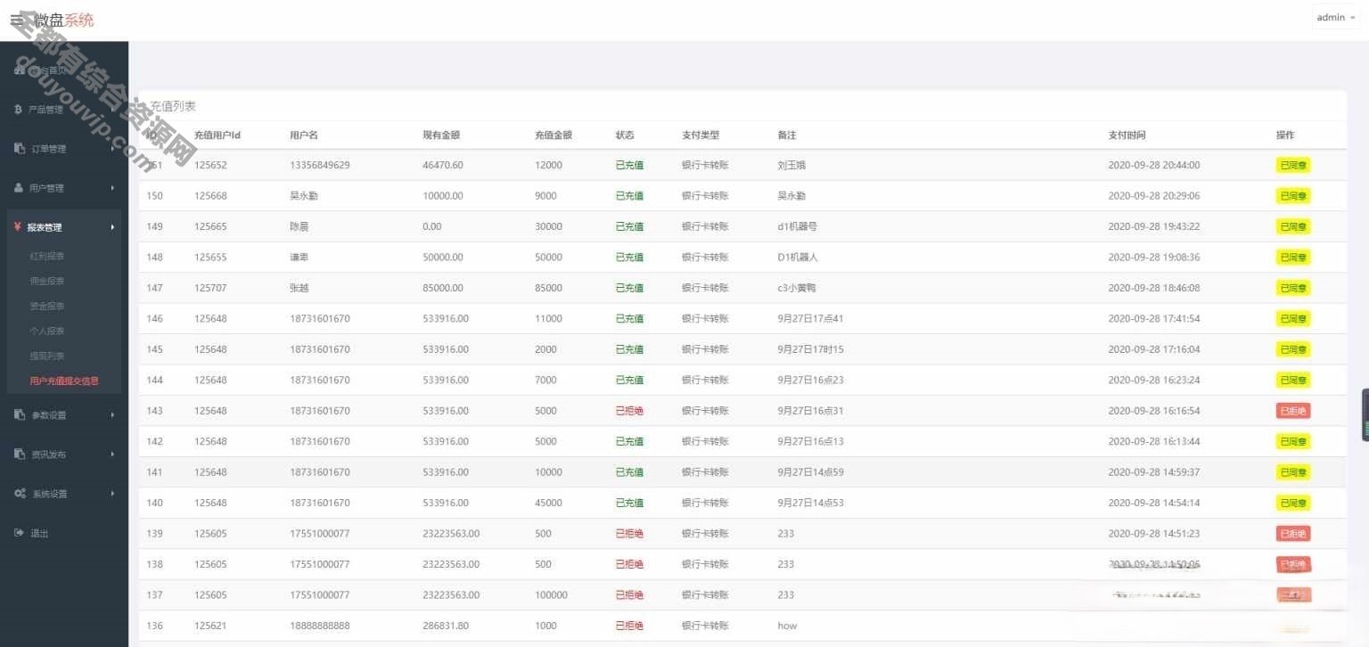Click remark D1机器人

click(x=798, y=257)
